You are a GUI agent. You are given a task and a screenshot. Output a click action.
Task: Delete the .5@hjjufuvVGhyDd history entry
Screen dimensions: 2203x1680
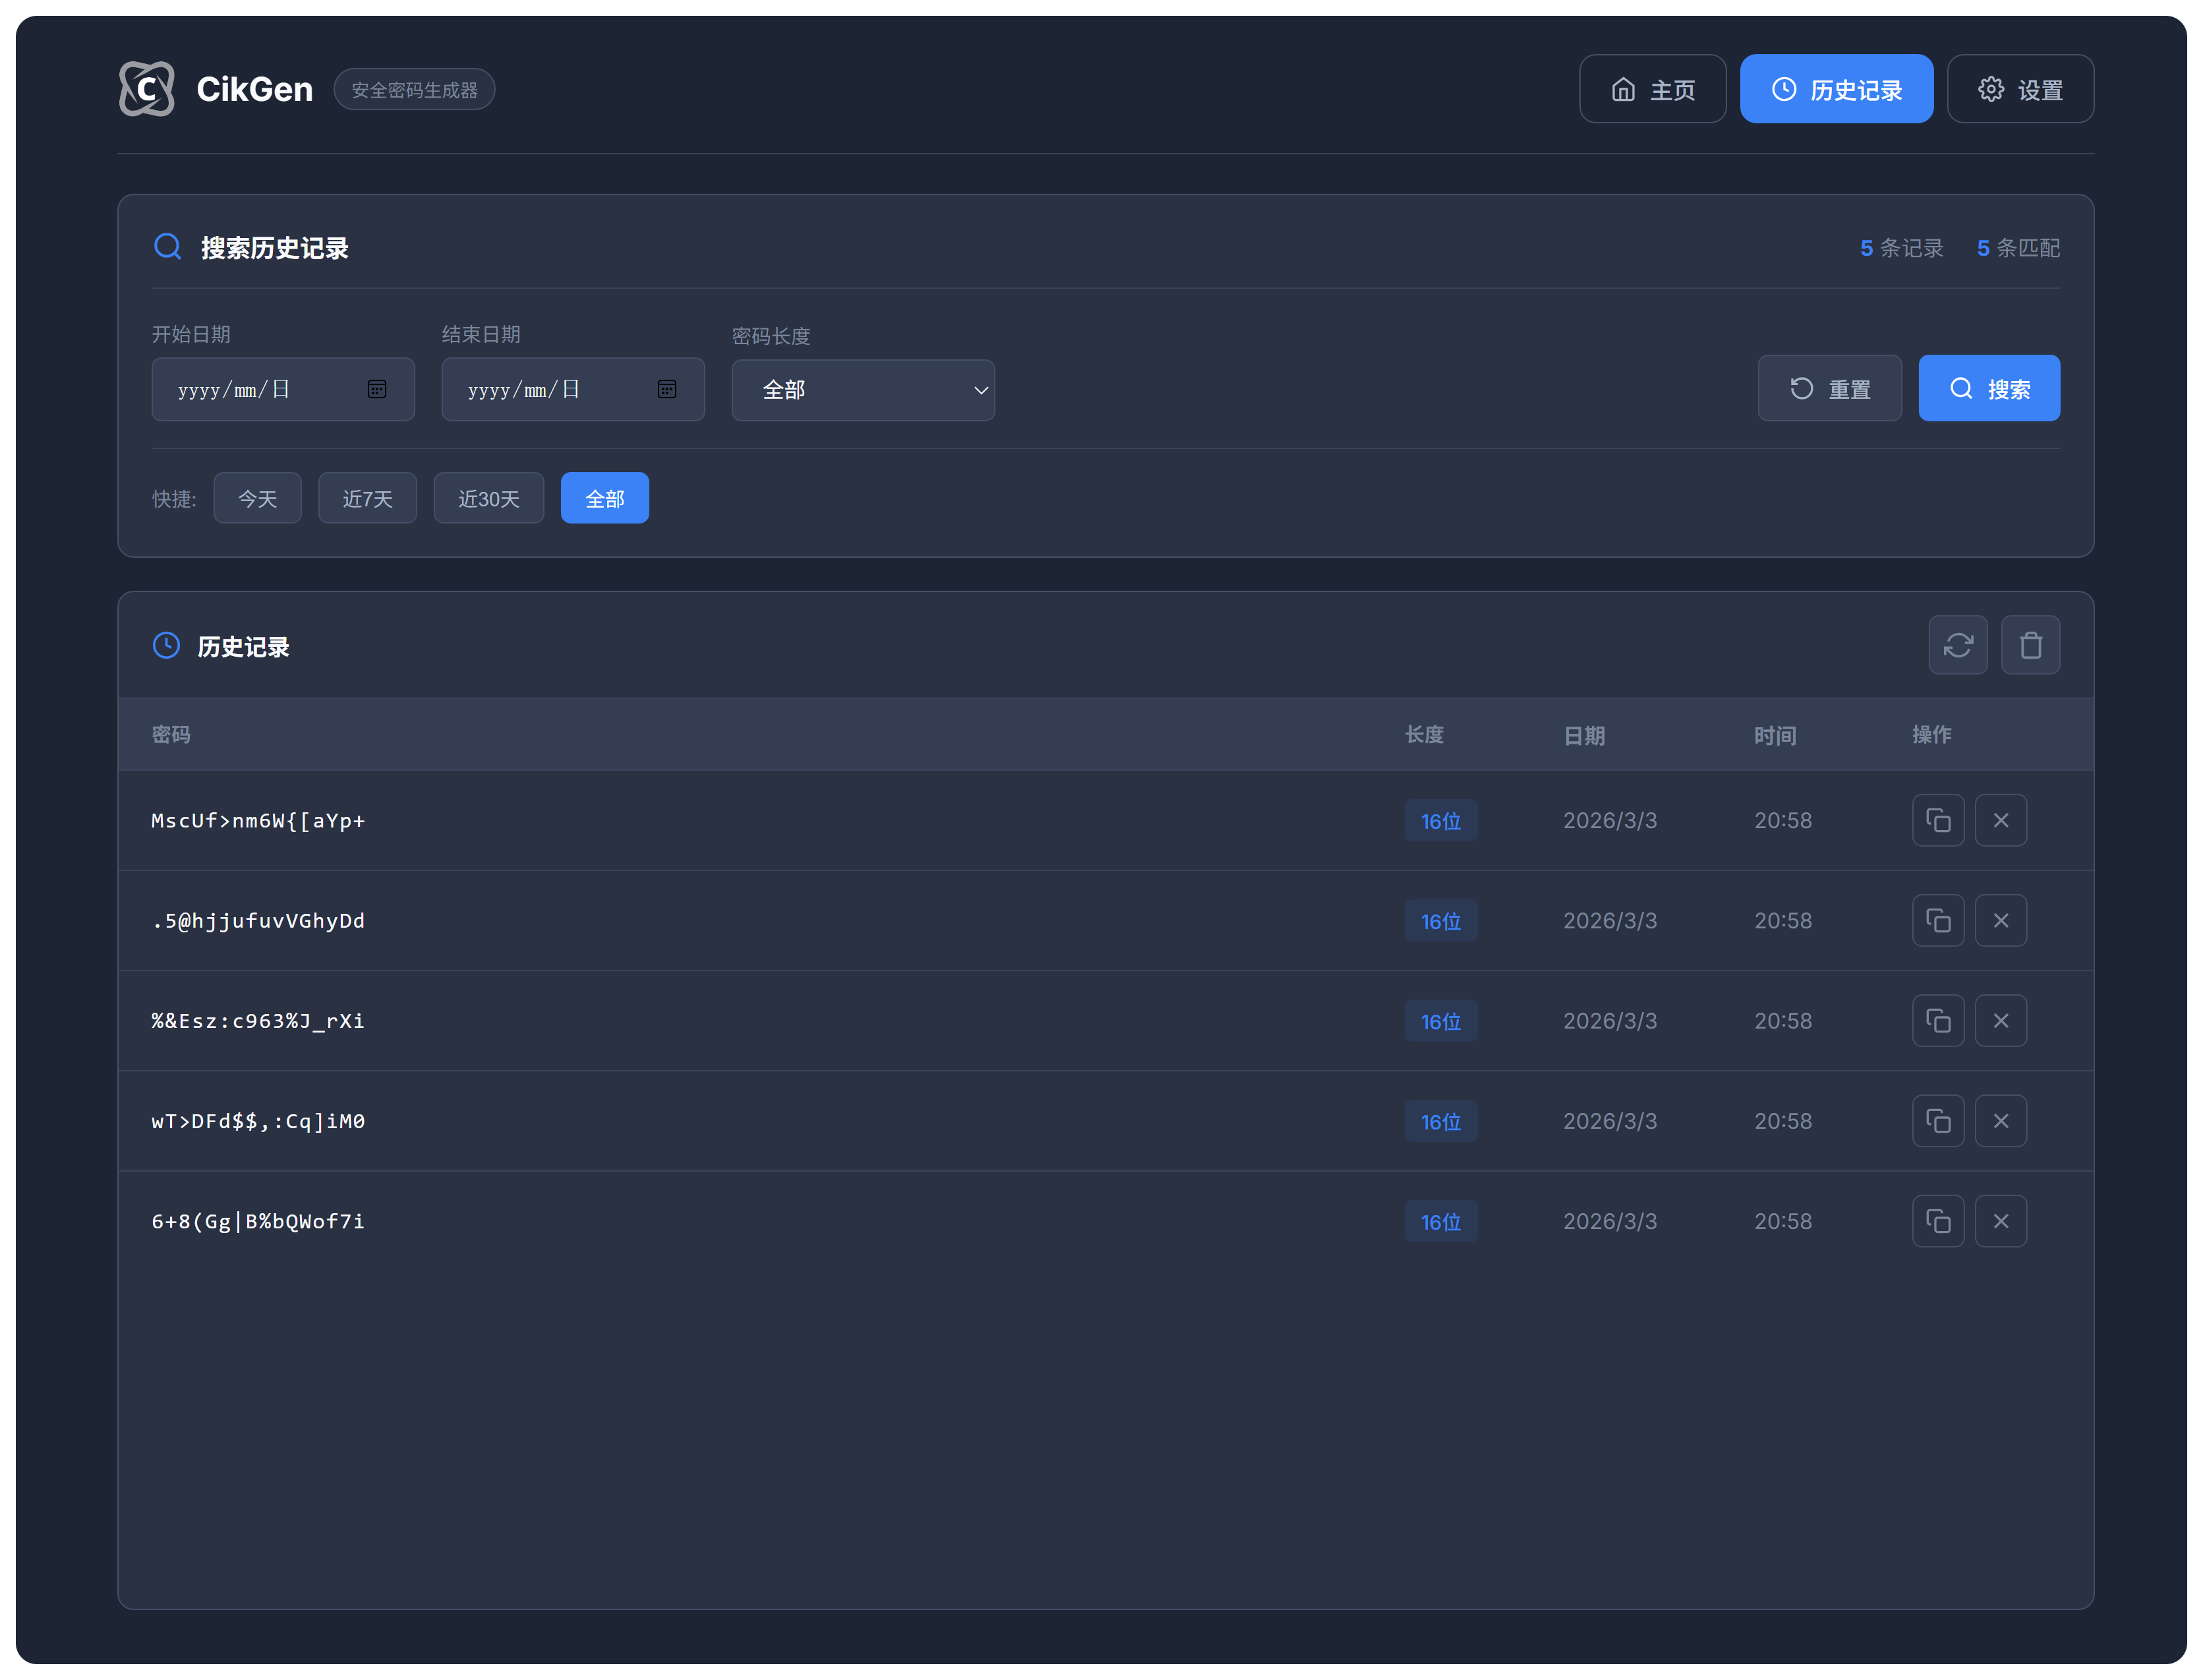[x=2000, y=920]
